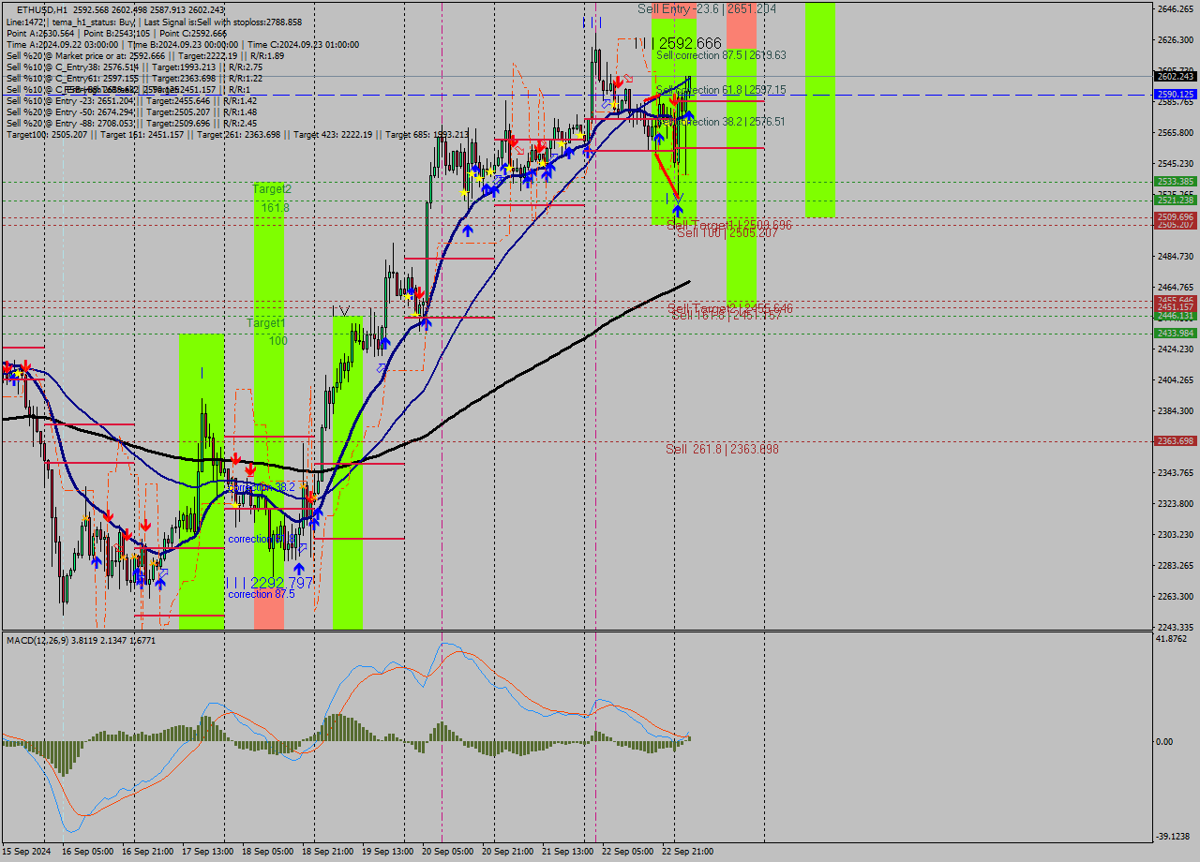The height and width of the screenshot is (862, 1200).
Task: Click the 2592.666 price annotation on the chart
Action: click(x=689, y=41)
